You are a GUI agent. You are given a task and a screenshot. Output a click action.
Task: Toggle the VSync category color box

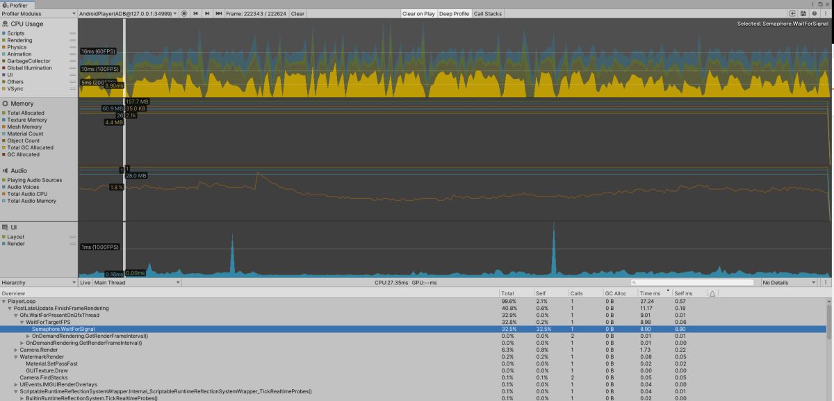coord(3,89)
